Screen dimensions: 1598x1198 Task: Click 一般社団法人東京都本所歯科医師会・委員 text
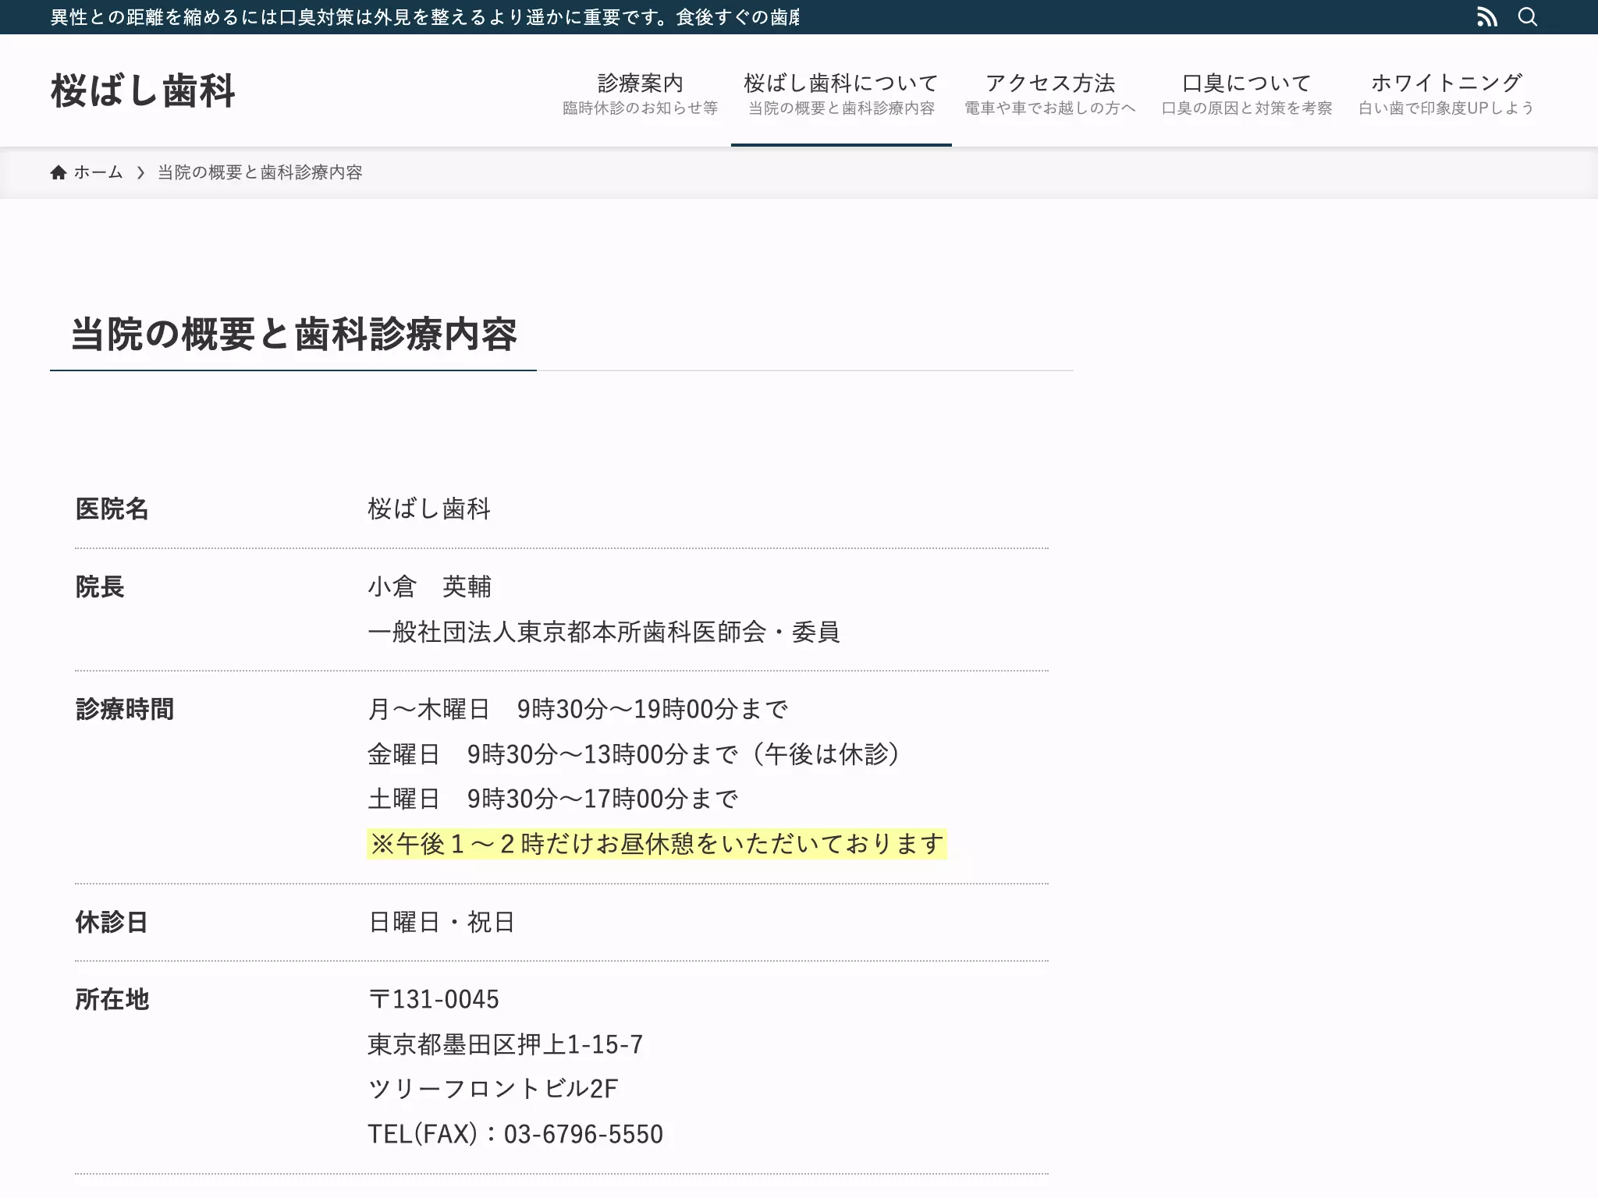click(604, 632)
